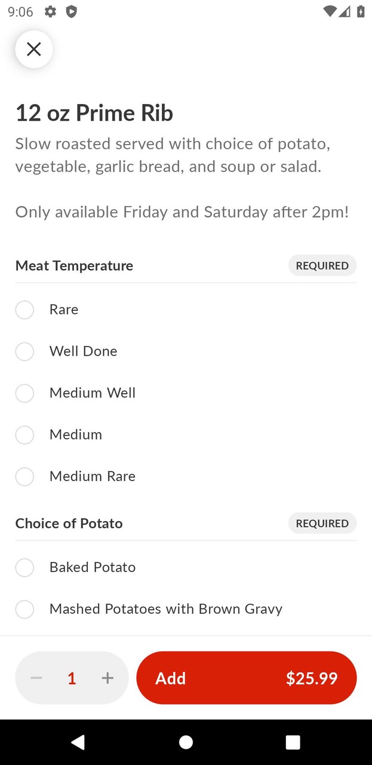Tap the quantity number 1
This screenshot has width=372, height=765.
[x=72, y=678]
